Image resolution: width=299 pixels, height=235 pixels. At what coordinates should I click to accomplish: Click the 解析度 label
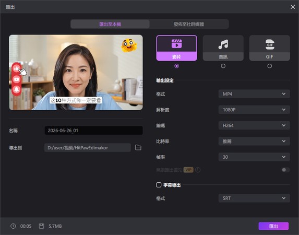coord(163,110)
